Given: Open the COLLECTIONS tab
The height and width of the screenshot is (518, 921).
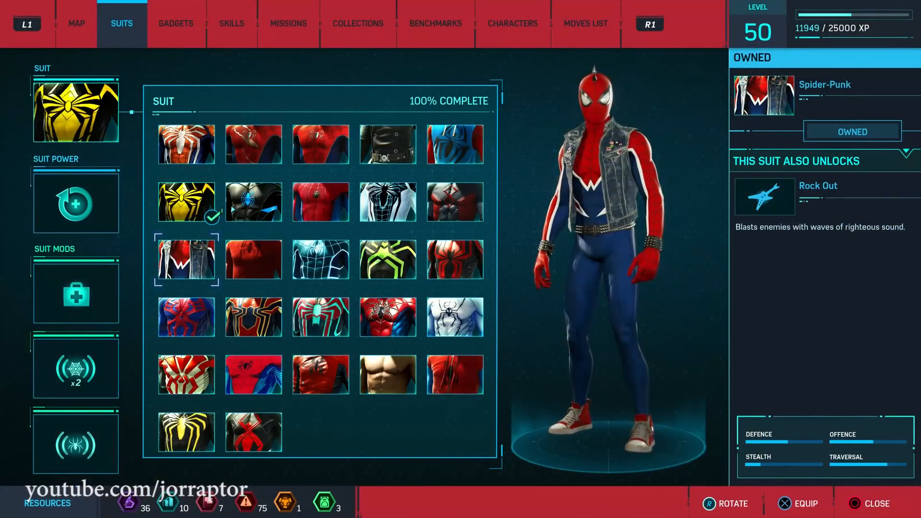Looking at the screenshot, I should point(358,24).
